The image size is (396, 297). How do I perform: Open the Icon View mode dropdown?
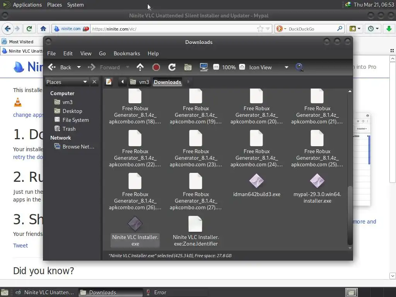pos(268,67)
